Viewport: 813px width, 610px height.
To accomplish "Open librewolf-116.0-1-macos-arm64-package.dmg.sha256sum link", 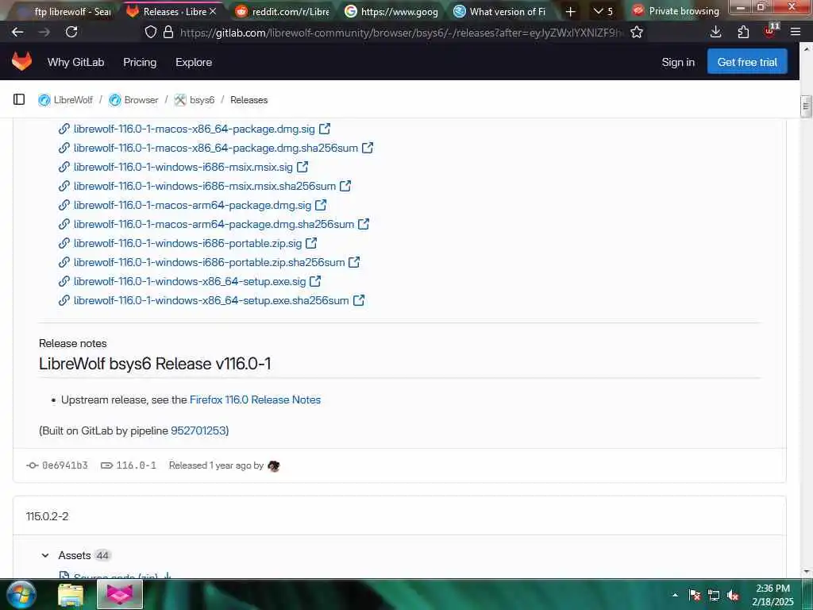I will (x=214, y=224).
